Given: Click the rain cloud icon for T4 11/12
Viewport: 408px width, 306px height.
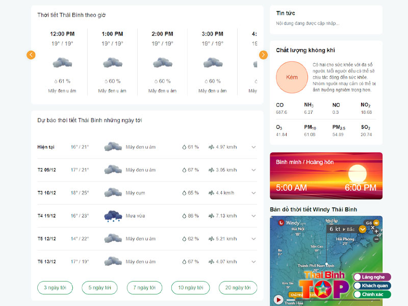Looking at the screenshot, I should pos(113,216).
